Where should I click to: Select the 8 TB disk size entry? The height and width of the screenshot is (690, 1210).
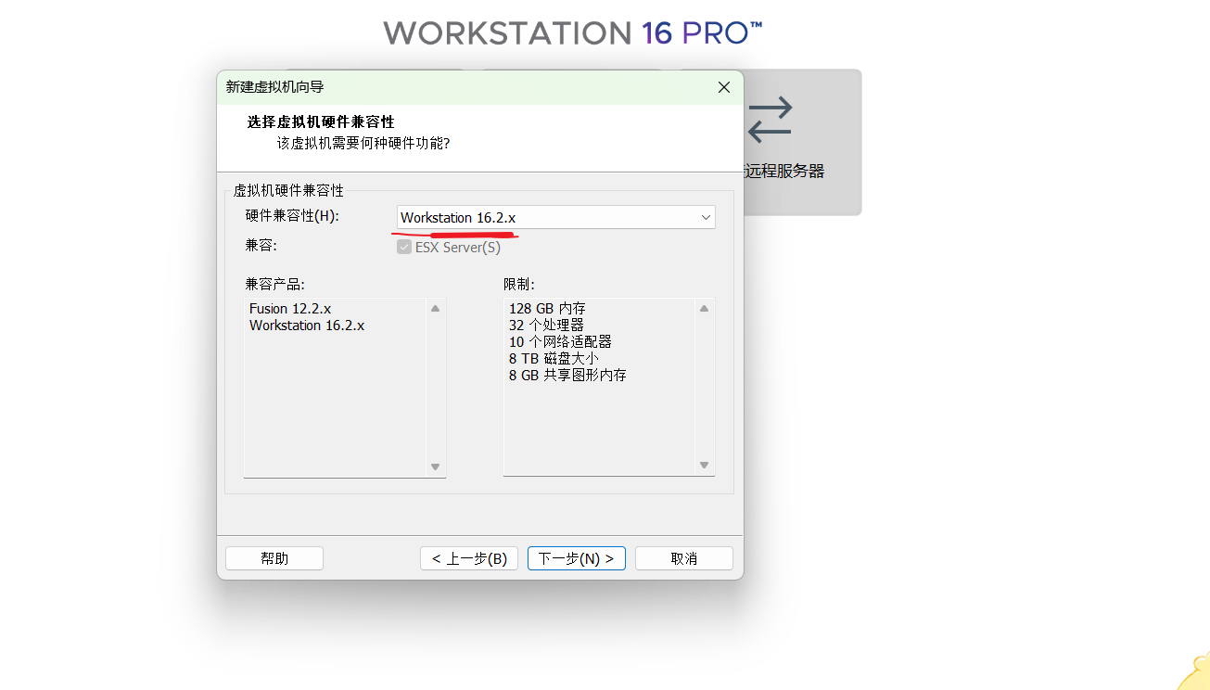coord(554,358)
